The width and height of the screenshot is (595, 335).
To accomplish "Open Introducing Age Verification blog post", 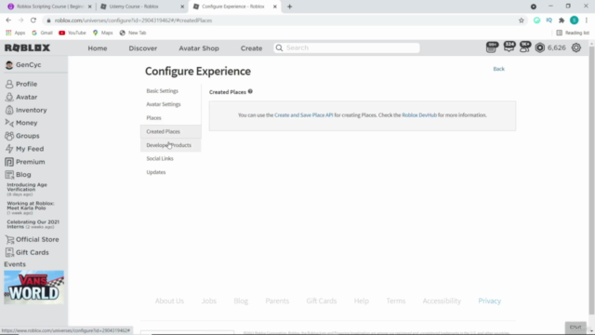I will 27,189.
